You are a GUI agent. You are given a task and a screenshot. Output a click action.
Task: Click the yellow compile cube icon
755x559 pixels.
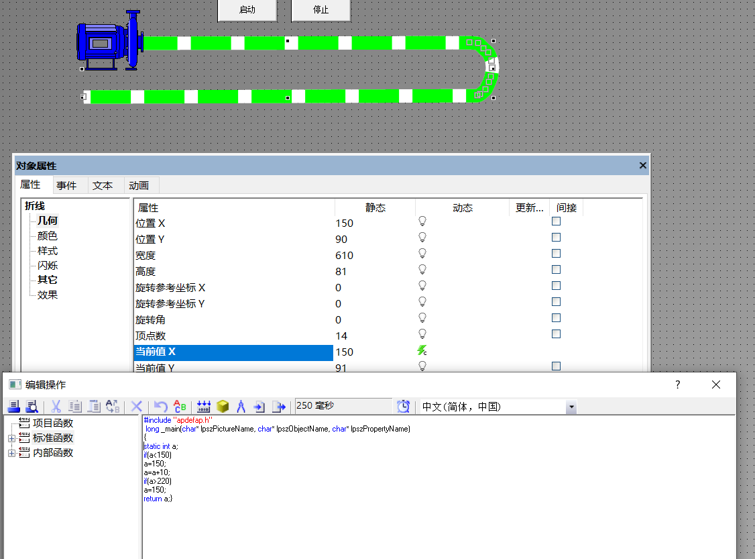pyautogui.click(x=223, y=407)
